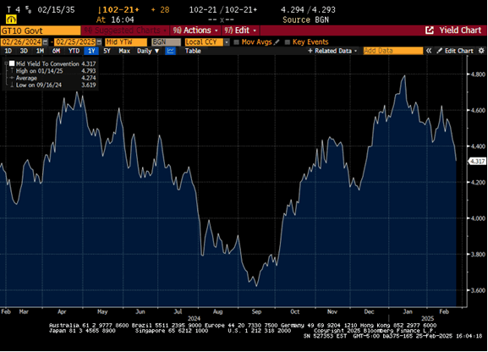The height and width of the screenshot is (352, 488).
Task: Open the end date calendar picker
Action: click(x=99, y=42)
